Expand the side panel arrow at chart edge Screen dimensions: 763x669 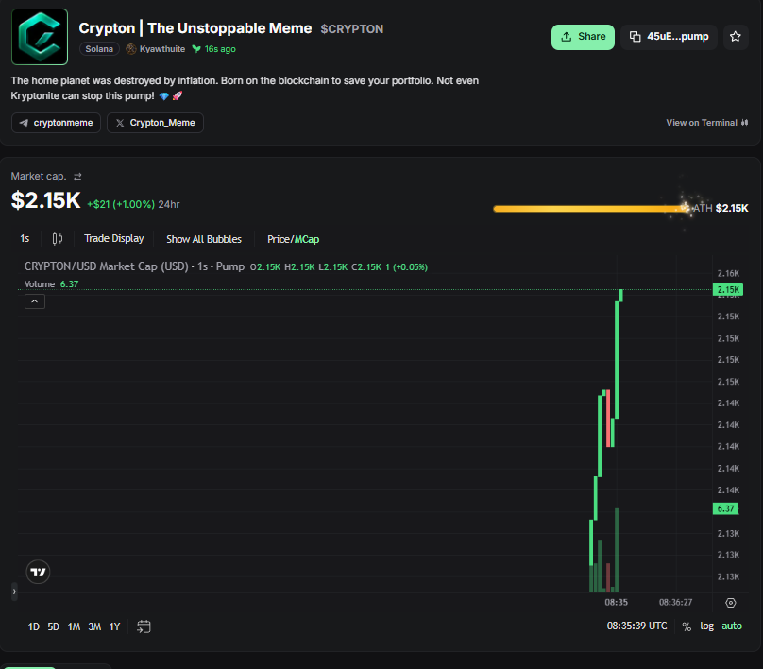(x=14, y=592)
